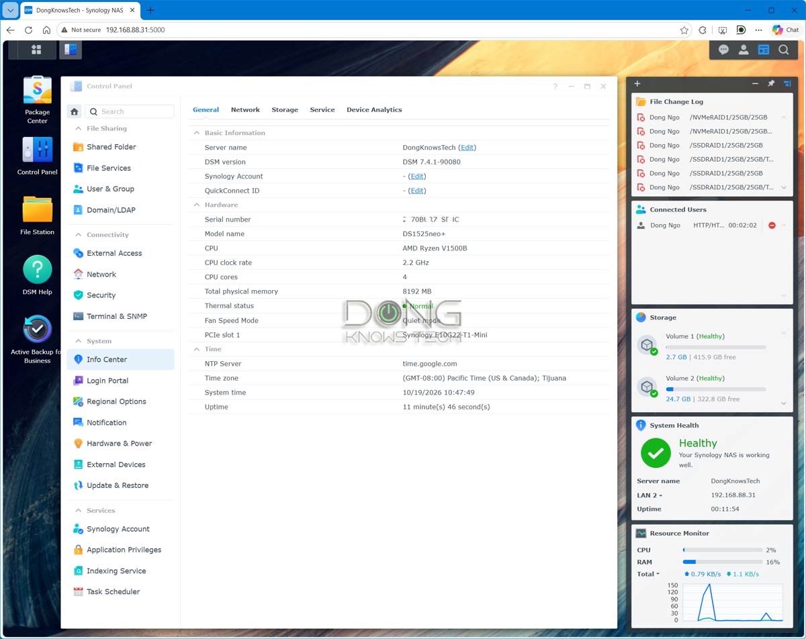This screenshot has width=806, height=639.
Task: Collapse the File Sharing section
Action: tap(78, 128)
